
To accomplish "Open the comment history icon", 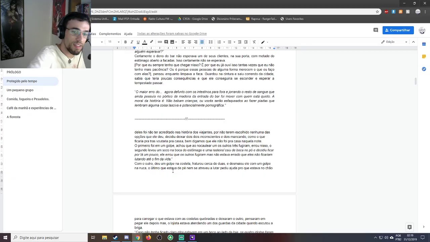I will pyautogui.click(x=376, y=30).
